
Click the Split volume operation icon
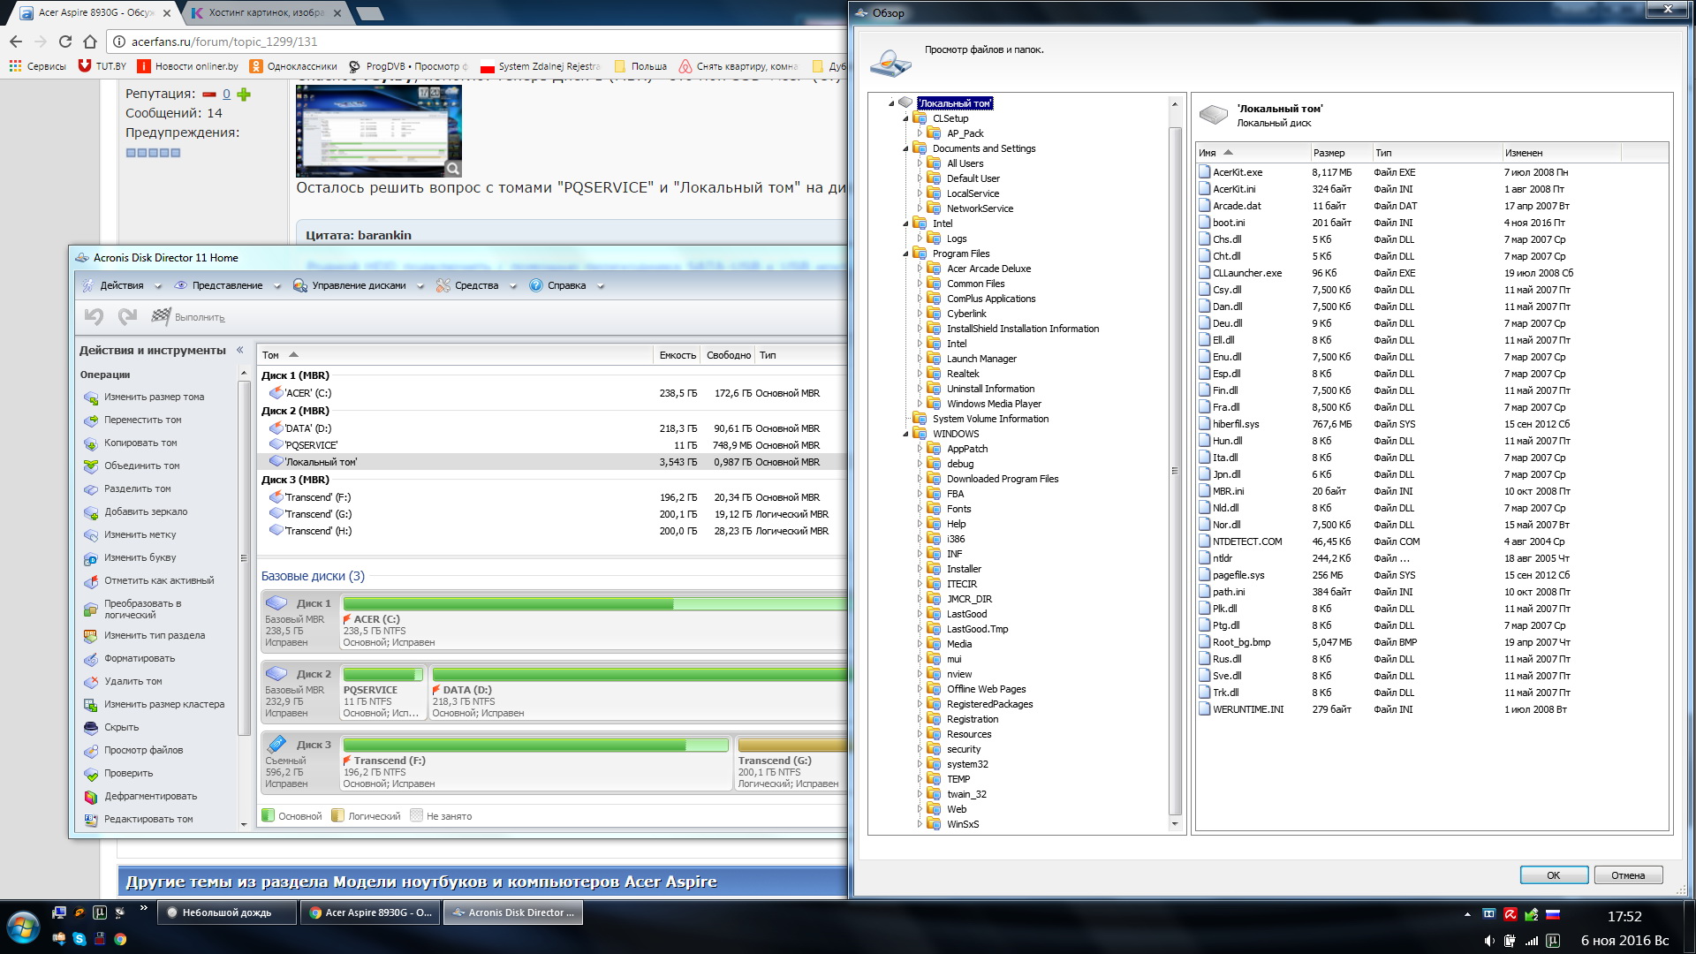pos(90,489)
